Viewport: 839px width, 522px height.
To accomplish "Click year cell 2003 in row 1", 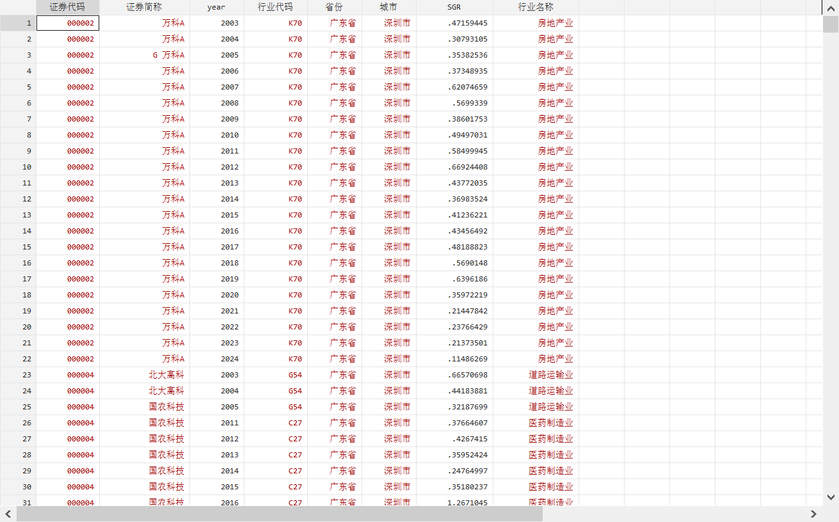I will pyautogui.click(x=217, y=23).
